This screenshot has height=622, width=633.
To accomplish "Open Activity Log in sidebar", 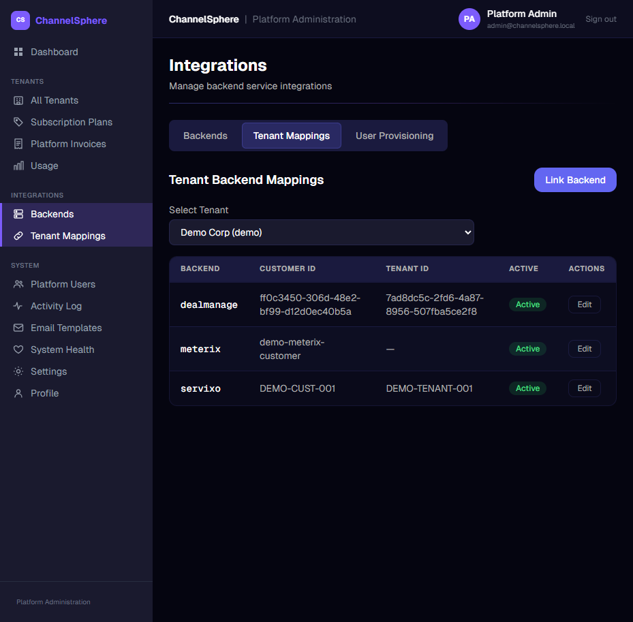I will (x=76, y=307).
